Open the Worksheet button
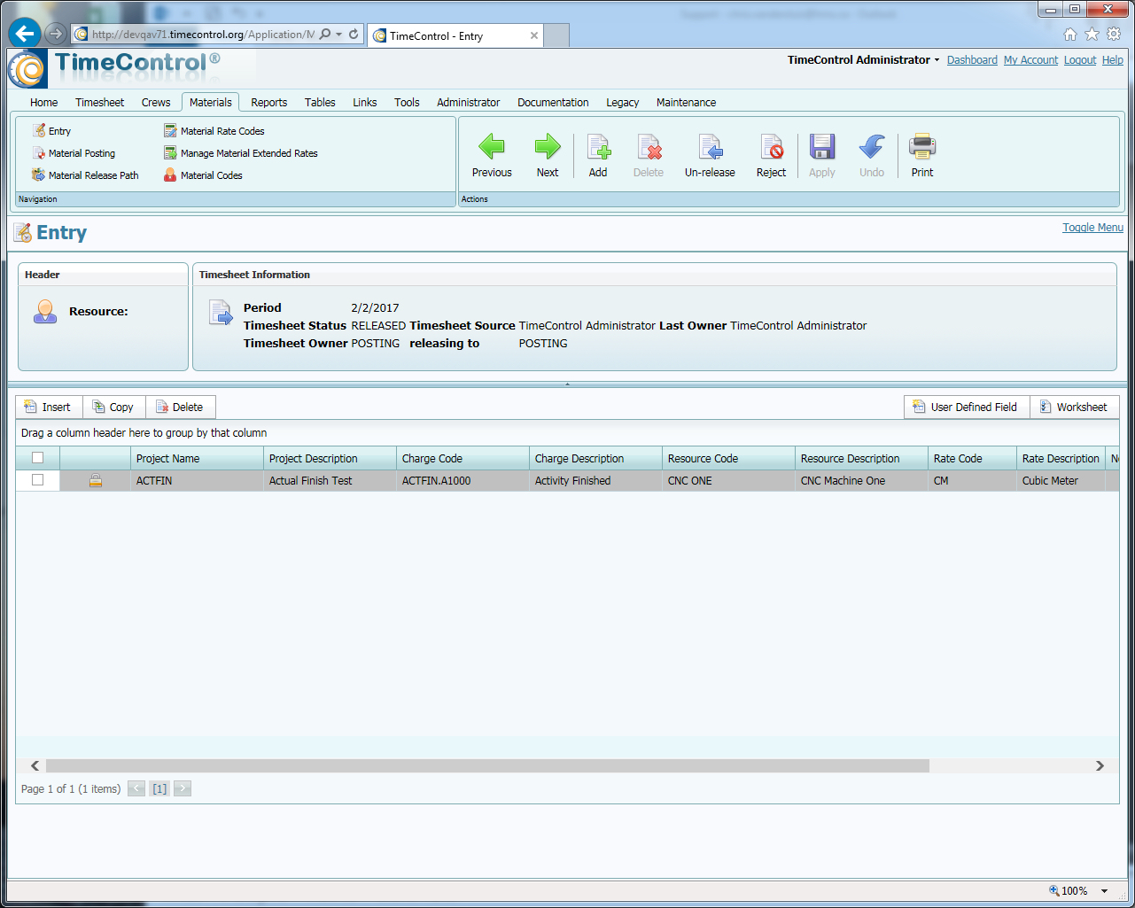This screenshot has height=908, width=1135. (x=1074, y=407)
